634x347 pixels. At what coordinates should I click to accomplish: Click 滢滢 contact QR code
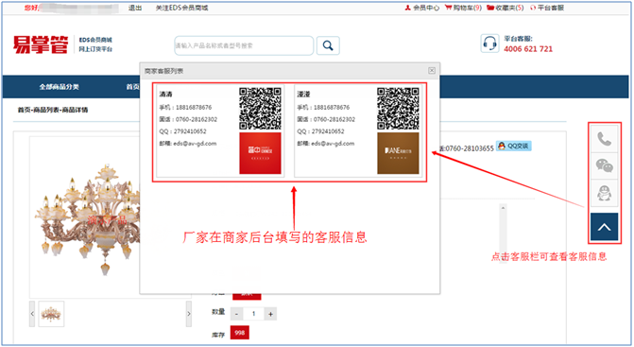[398, 109]
